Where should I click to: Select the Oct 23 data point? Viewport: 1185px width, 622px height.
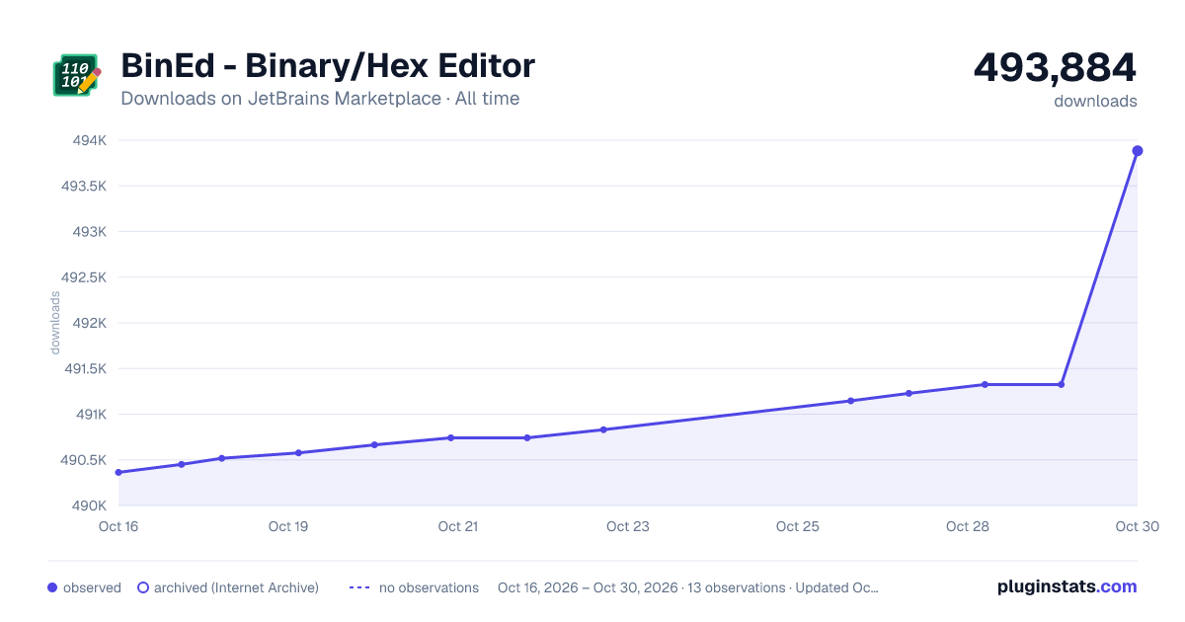coord(603,429)
